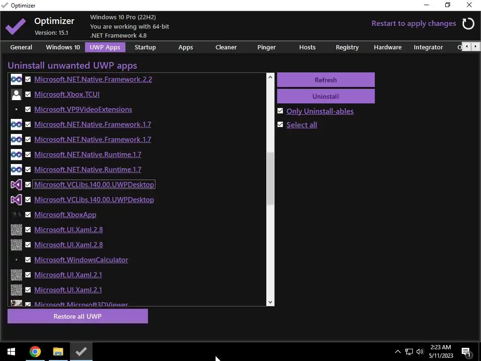Go to the Hardware tab
This screenshot has width=481, height=361.
(x=388, y=47)
